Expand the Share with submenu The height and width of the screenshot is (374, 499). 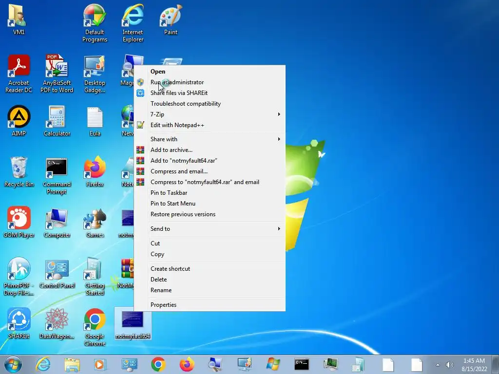210,139
